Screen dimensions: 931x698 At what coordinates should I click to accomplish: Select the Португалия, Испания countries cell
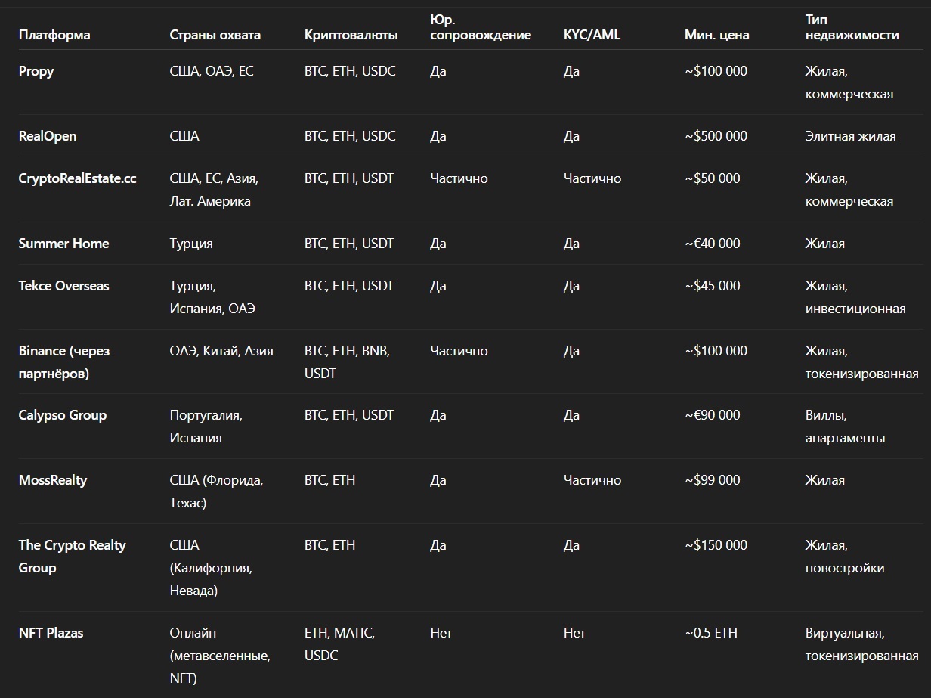click(x=206, y=427)
